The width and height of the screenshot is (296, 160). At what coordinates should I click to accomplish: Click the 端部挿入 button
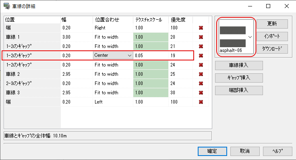pos(239,90)
